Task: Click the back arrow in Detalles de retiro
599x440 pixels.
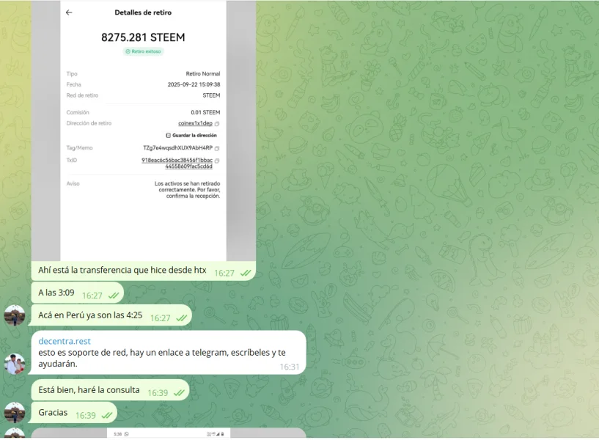Action: click(69, 12)
